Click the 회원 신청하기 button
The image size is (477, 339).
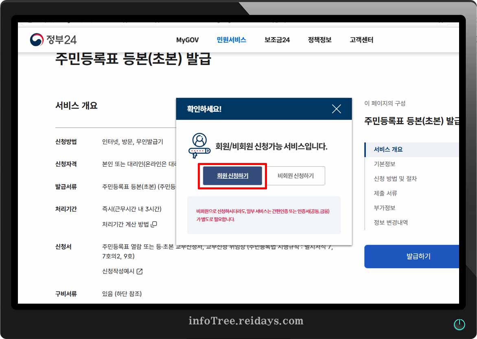tap(232, 176)
